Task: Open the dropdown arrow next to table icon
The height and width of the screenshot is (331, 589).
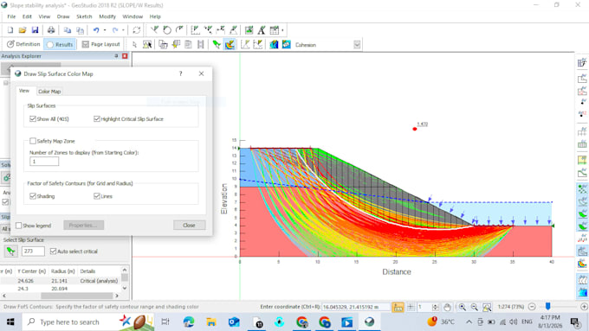Action: click(282, 30)
